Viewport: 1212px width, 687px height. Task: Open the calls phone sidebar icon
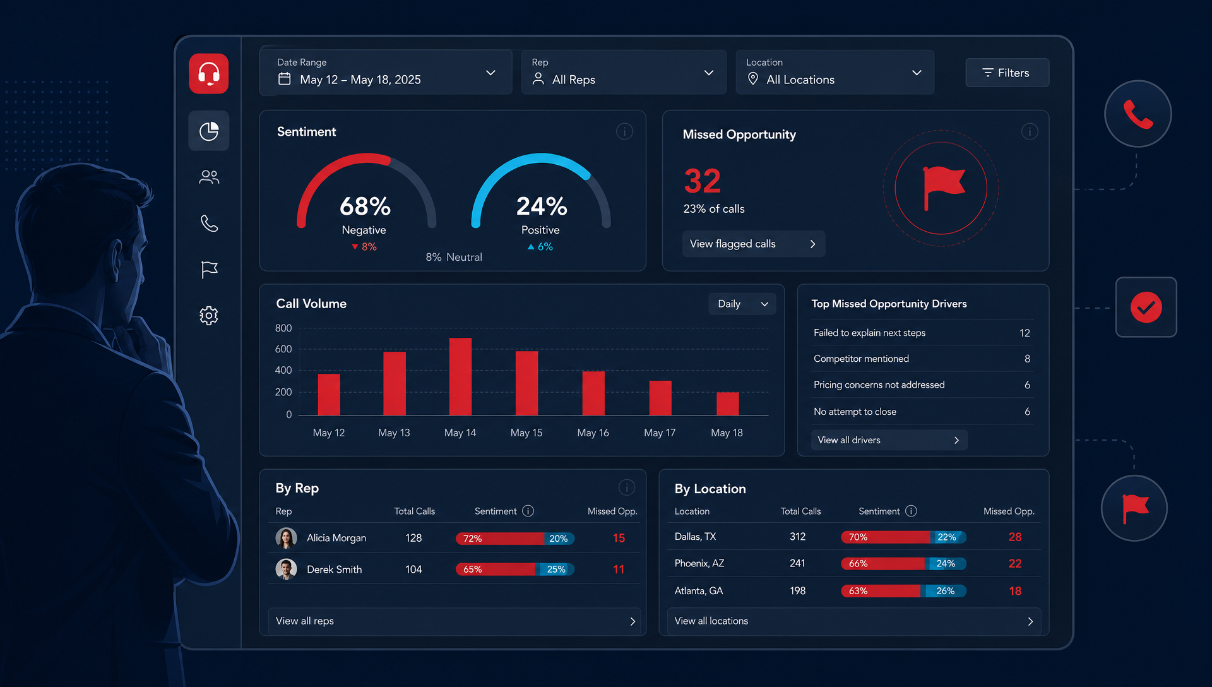click(x=209, y=223)
